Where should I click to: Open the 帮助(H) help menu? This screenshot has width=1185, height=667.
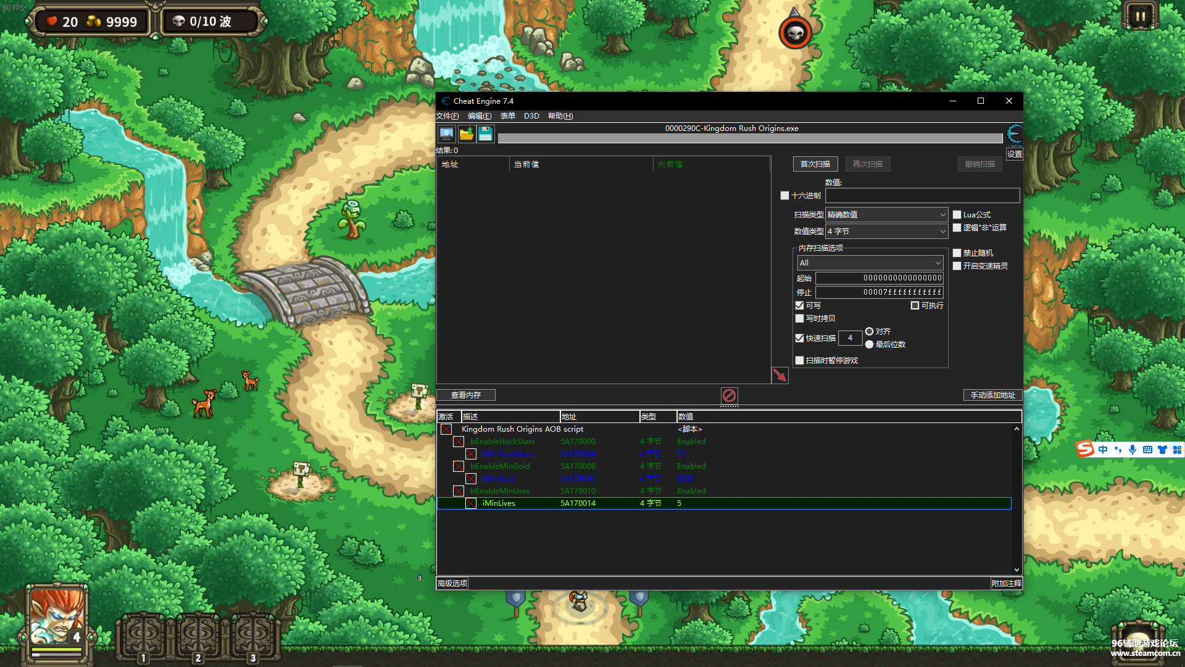560,116
